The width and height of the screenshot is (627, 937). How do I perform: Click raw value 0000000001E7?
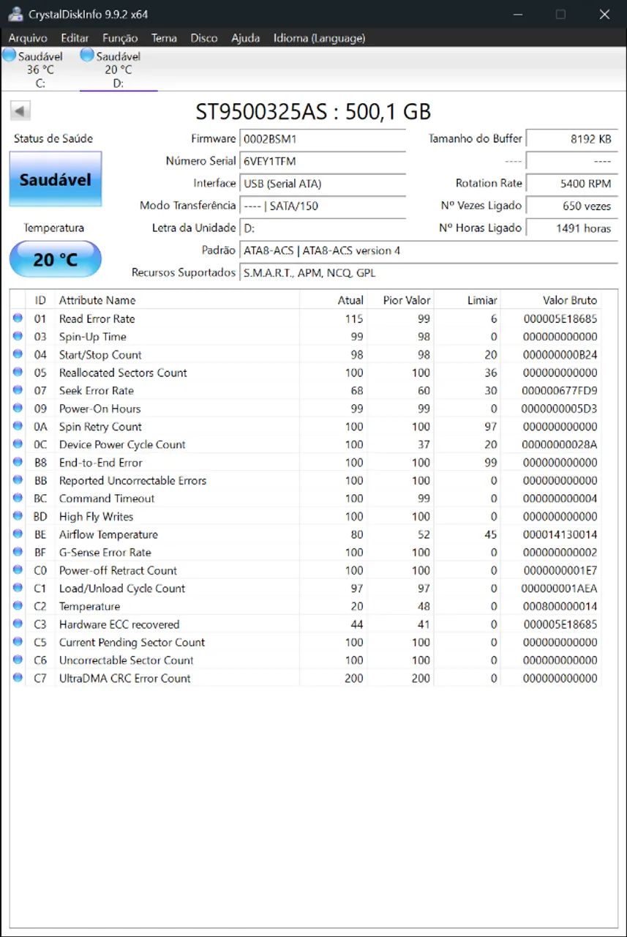pos(560,570)
